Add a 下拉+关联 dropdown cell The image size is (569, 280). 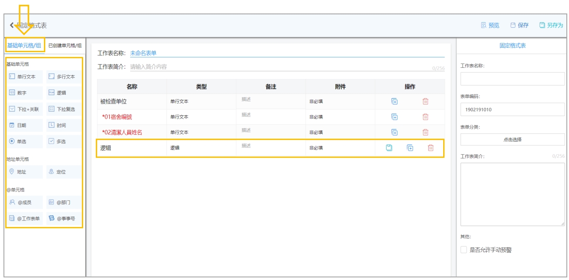25,109
